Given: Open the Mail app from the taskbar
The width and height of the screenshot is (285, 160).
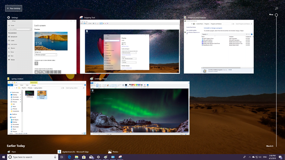Looking at the screenshot, I should [x=91, y=157].
